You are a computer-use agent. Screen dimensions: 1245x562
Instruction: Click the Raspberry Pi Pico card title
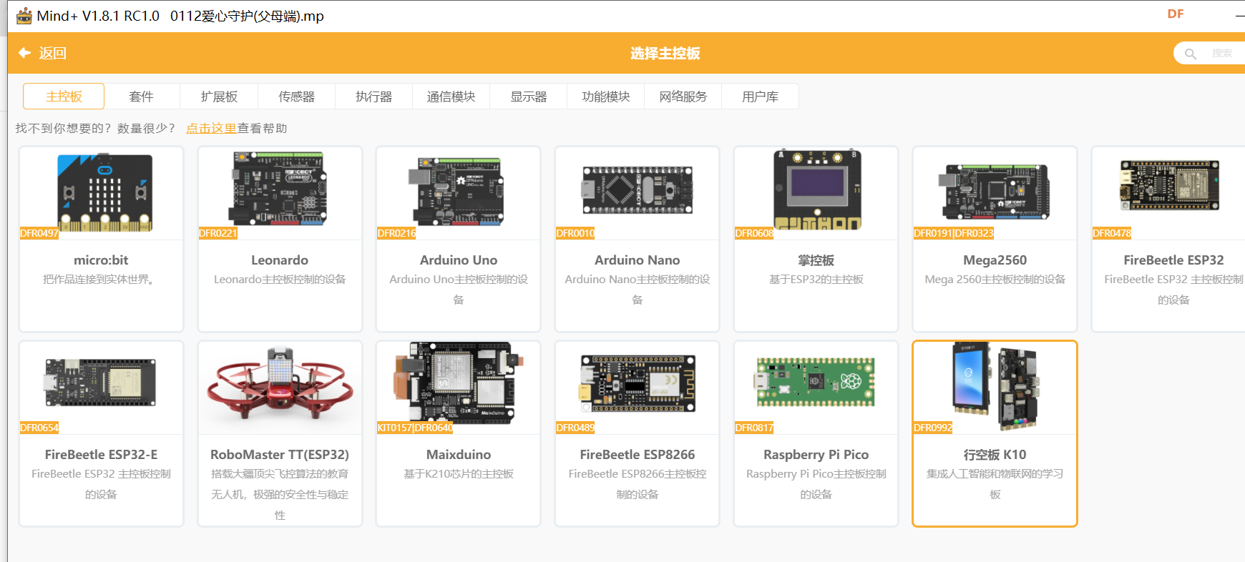pyautogui.click(x=816, y=455)
